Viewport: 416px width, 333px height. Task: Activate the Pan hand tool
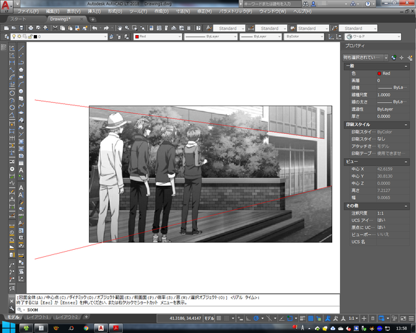pos(120,28)
